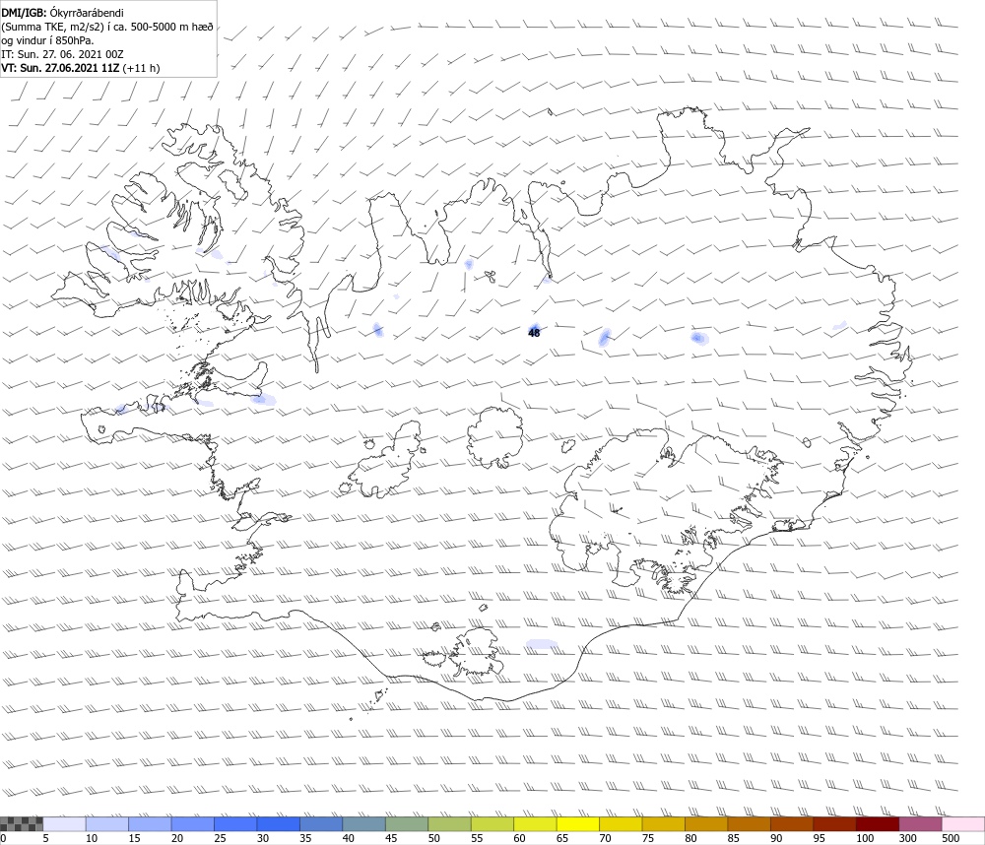Screen dimensions: 985x845
Task: Pick the light blue swatch between 10 and 15
Action: tap(106, 823)
